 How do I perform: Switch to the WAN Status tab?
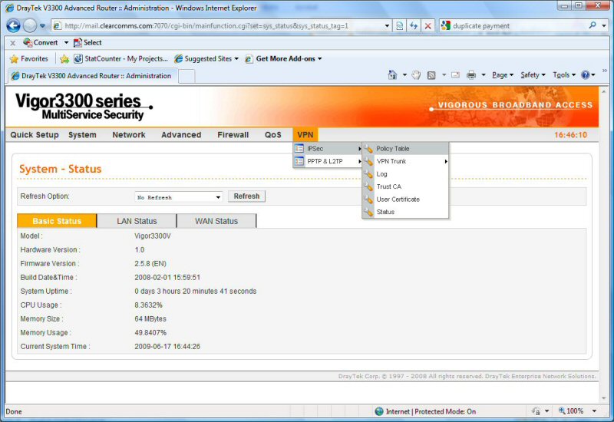click(216, 221)
